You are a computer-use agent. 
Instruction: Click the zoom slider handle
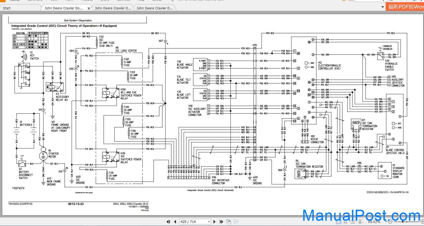(402, 222)
